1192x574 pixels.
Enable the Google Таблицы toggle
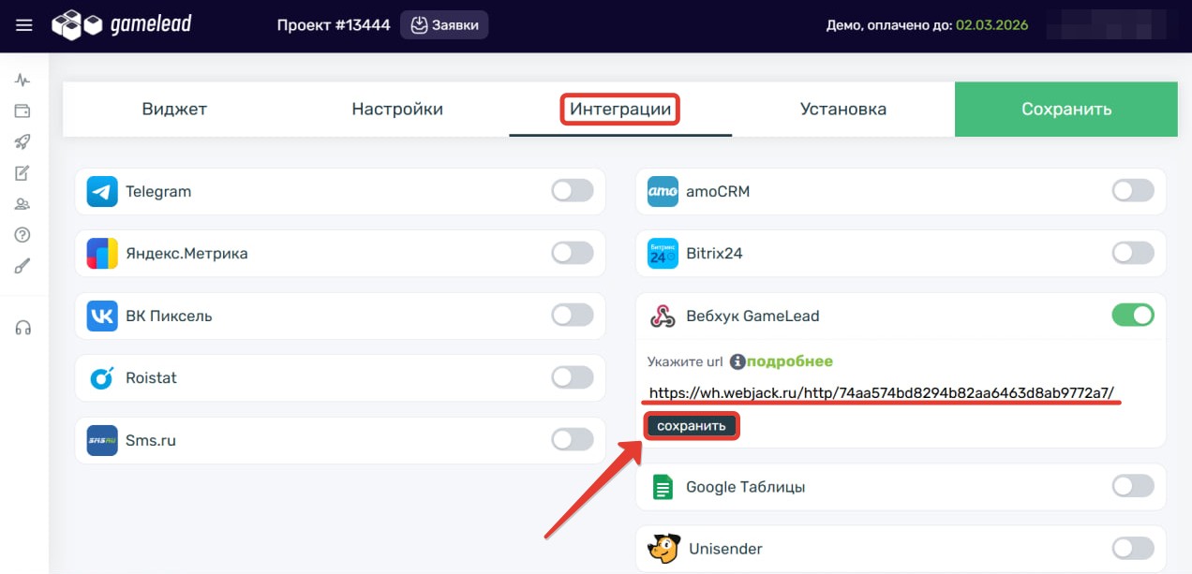click(x=1133, y=486)
